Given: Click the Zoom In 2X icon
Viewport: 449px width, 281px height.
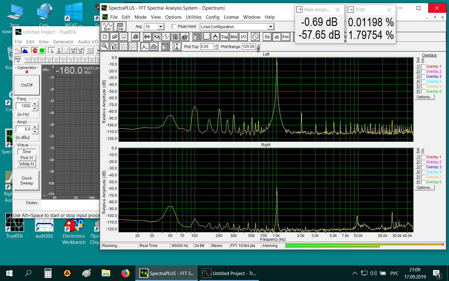Looking at the screenshot, I should click(114, 47).
